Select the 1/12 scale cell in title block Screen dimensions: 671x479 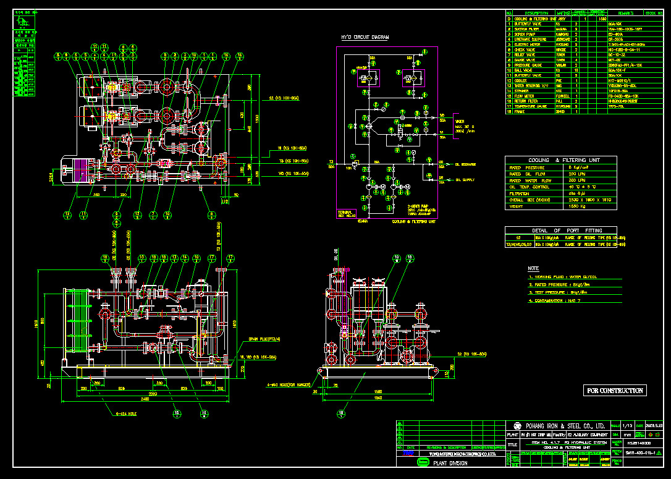(x=627, y=426)
